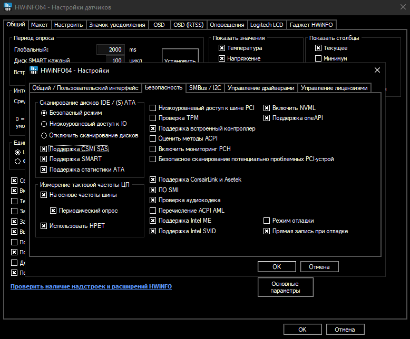The image size is (410, 339).
Task: Enable Проверка TPM checkbox
Action: 153,118
